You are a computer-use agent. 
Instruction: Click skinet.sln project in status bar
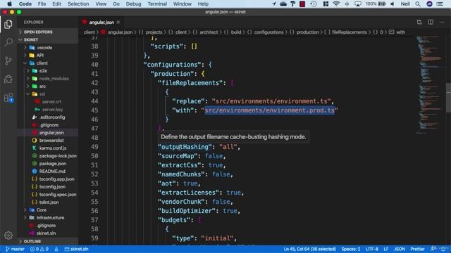pyautogui.click(x=77, y=249)
